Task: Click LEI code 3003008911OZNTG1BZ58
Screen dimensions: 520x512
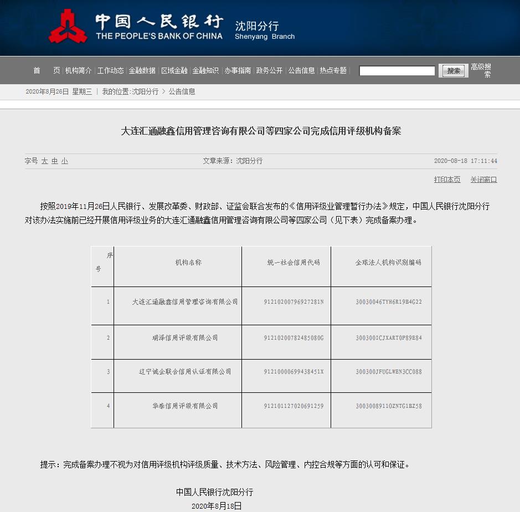Action: 389,406
